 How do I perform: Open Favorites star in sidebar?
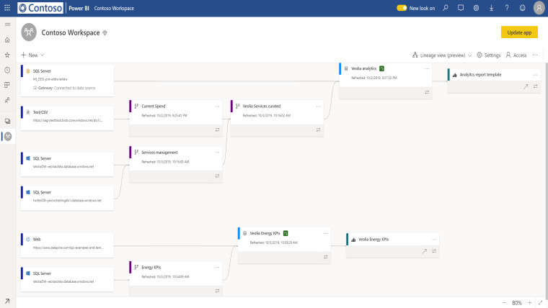7,55
